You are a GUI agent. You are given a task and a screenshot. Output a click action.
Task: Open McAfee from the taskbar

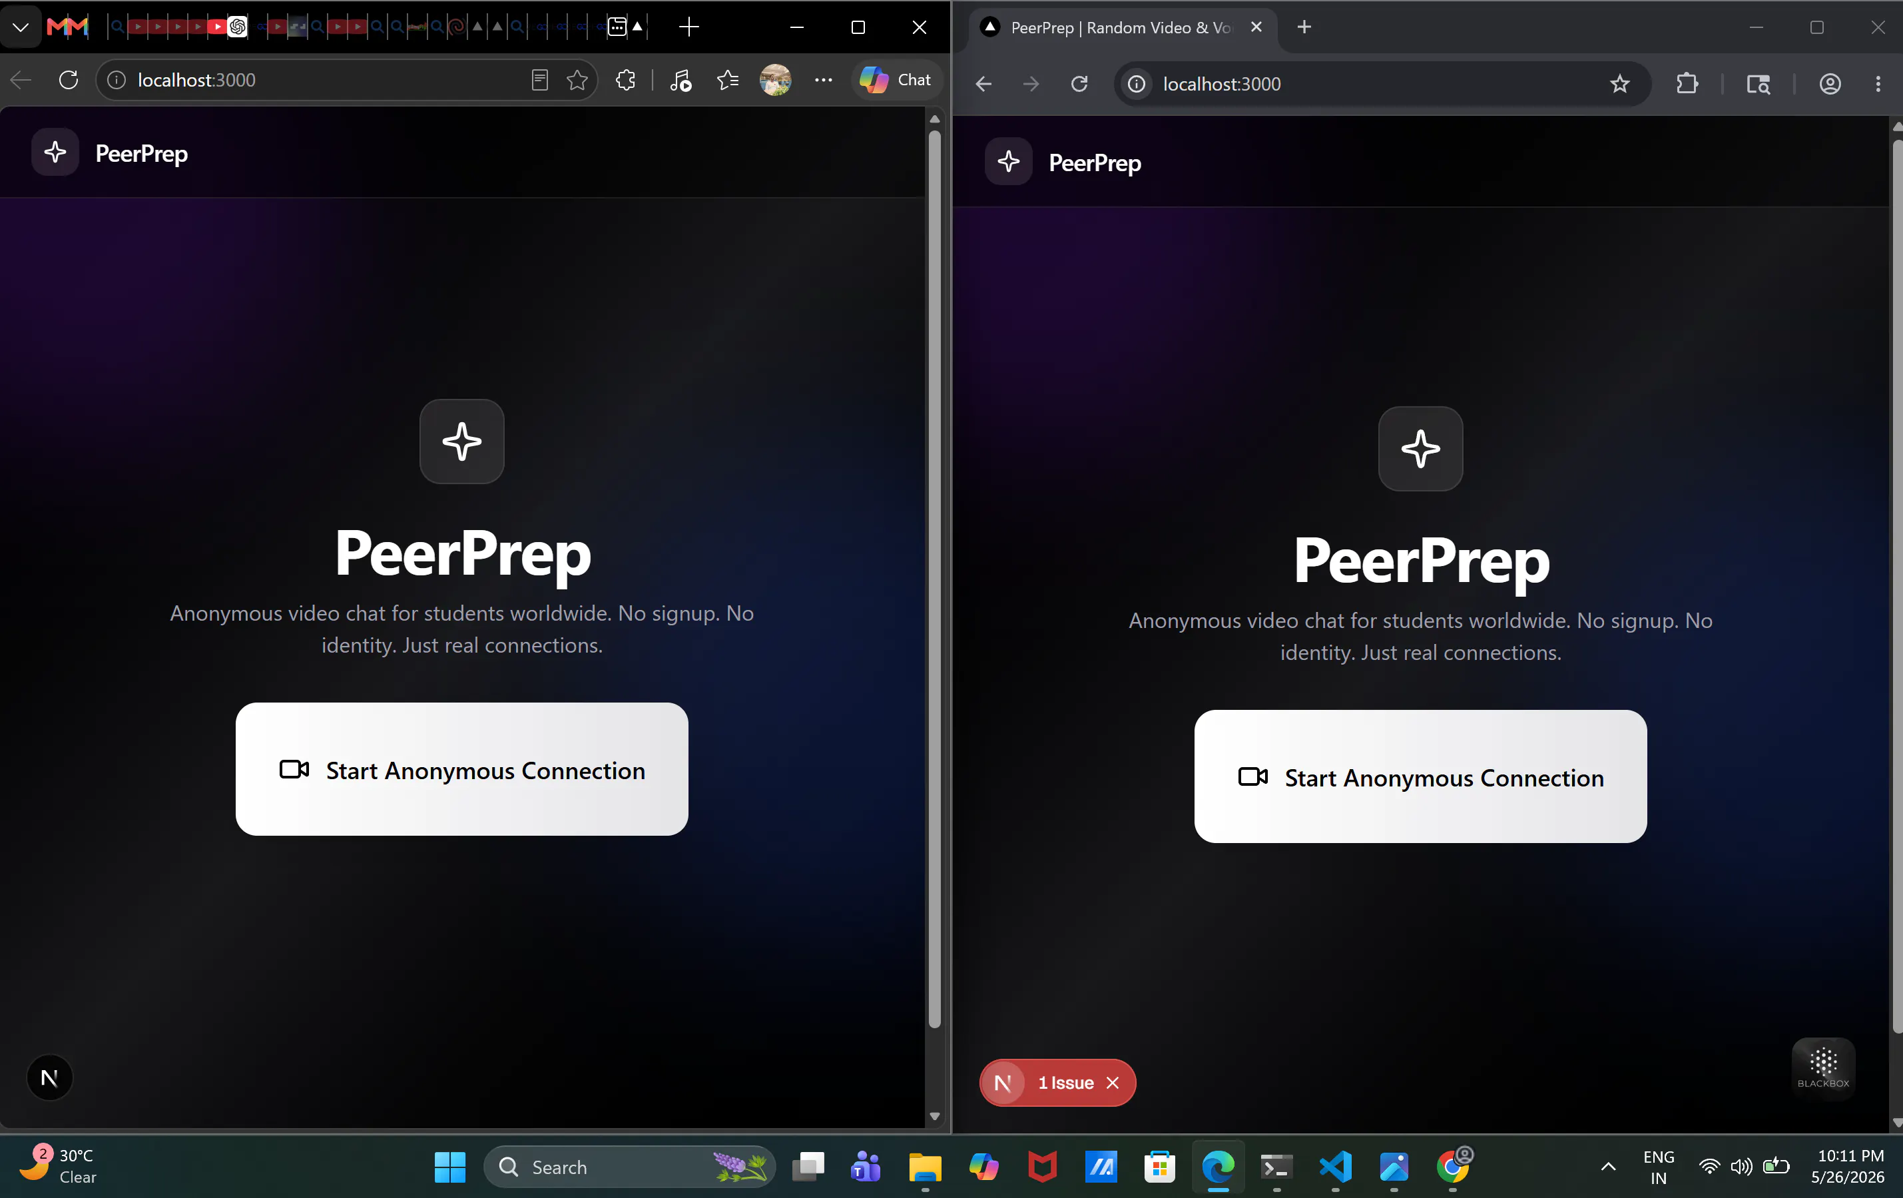(1041, 1167)
